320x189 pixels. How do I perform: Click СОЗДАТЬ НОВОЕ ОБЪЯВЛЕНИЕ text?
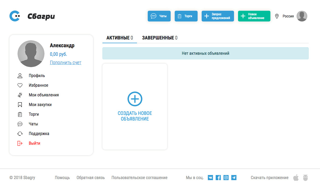tap(135, 116)
